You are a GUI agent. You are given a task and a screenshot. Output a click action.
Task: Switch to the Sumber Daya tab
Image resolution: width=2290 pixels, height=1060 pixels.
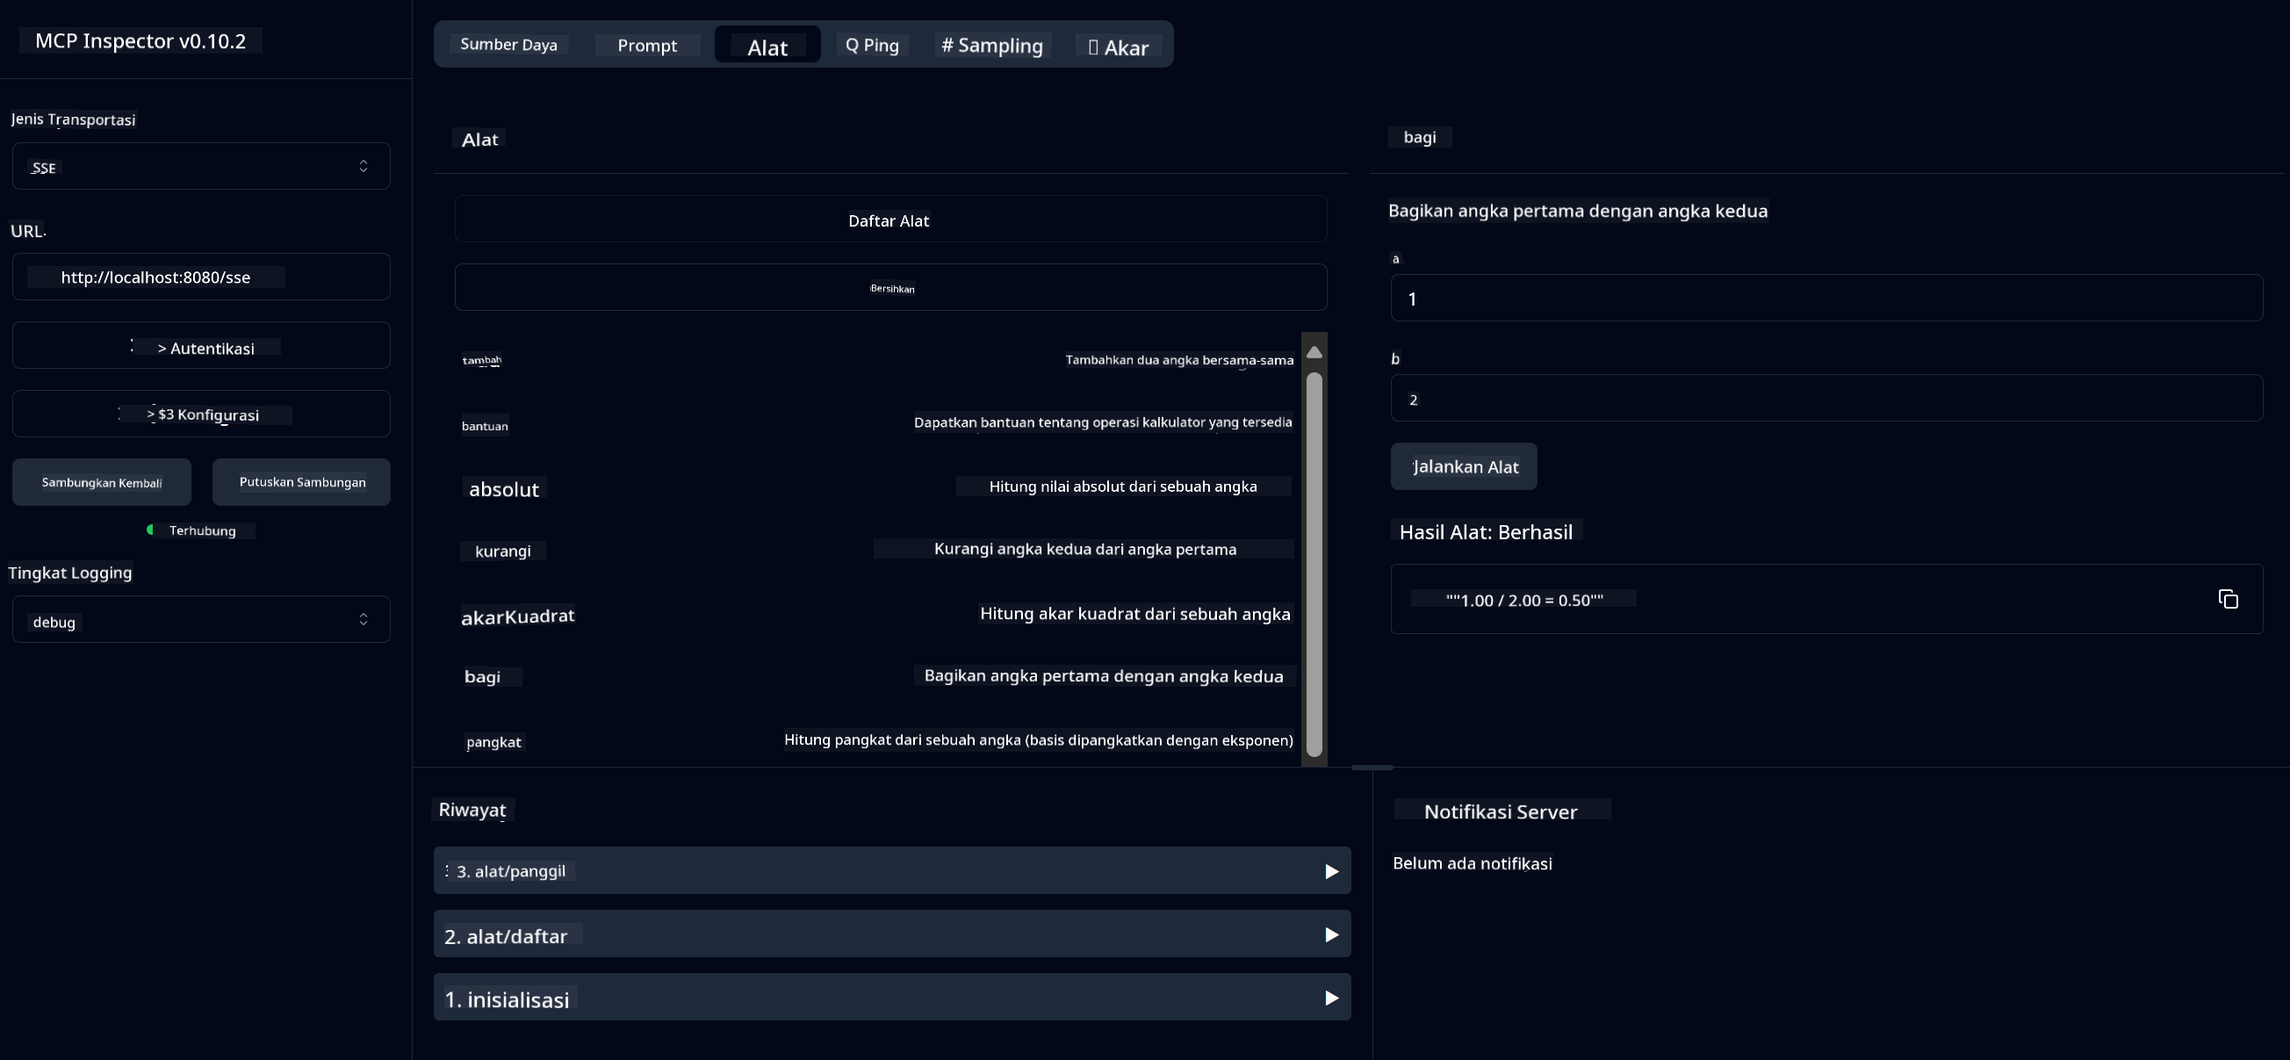point(508,45)
